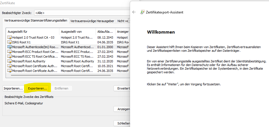Switch to Vertrauenswürdige Herausgeber tab
The width and height of the screenshot is (269, 127).
92,21
